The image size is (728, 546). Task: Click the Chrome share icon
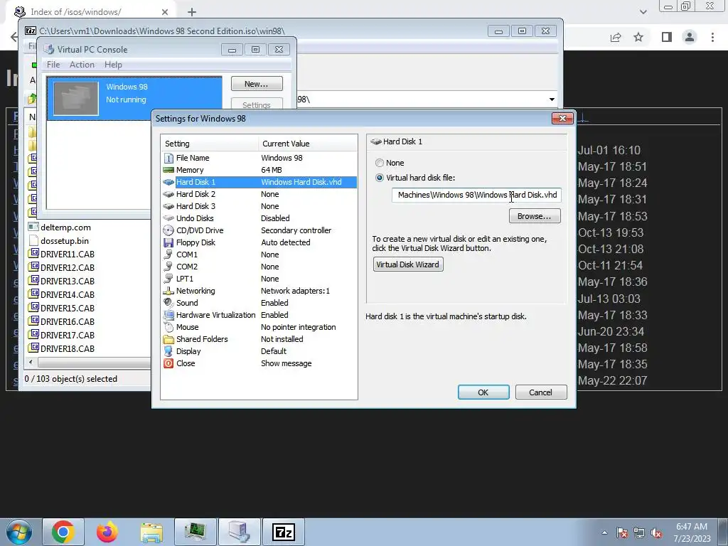tap(616, 37)
